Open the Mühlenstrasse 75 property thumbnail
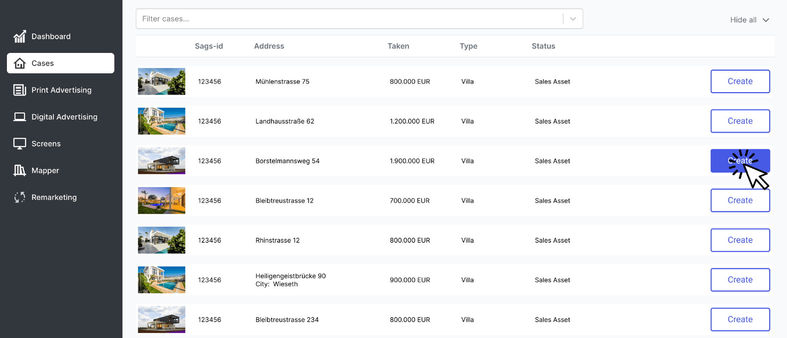This screenshot has height=338, width=787. [x=161, y=81]
